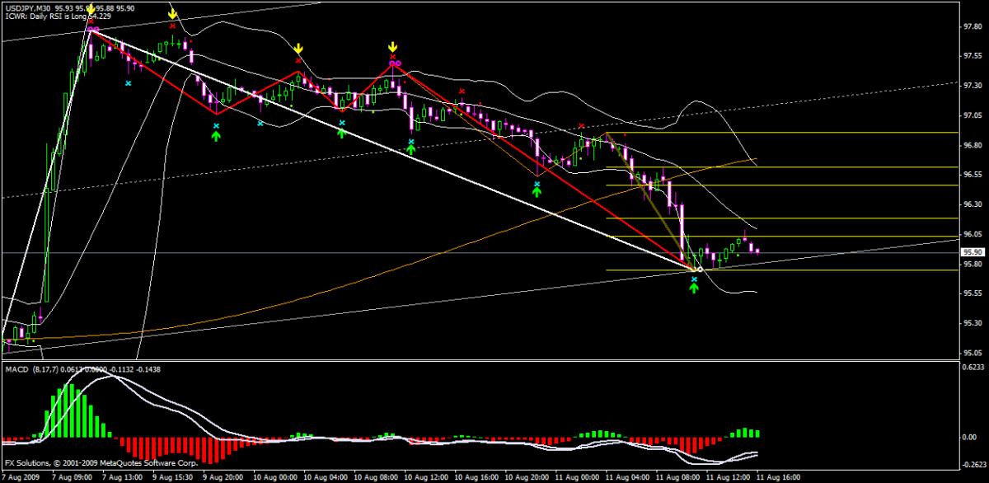
Task: Click the 10 Aug 00:00 time label
Action: tap(275, 477)
